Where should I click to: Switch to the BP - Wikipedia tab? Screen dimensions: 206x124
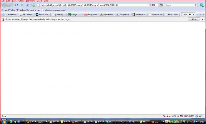click(x=26, y=15)
